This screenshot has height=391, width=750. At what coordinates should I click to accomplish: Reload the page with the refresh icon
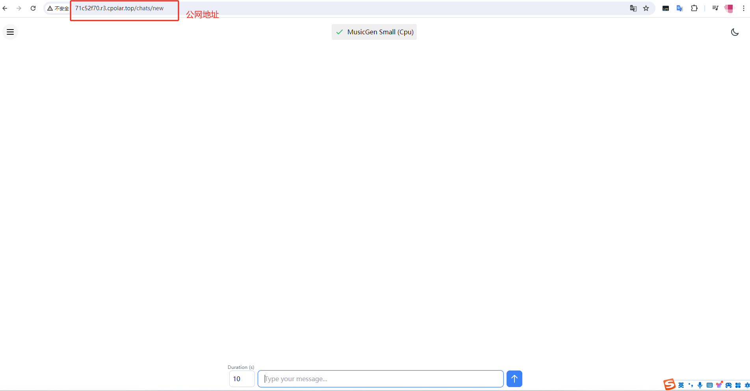[x=33, y=8]
